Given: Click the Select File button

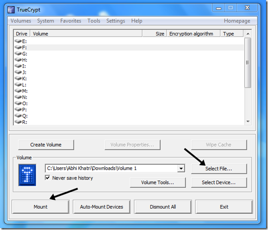Looking at the screenshot, I should tap(219, 169).
